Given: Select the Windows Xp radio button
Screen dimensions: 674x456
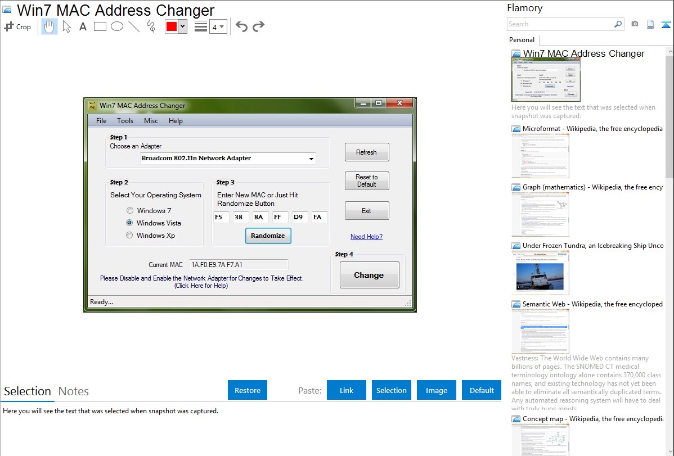Looking at the screenshot, I should click(129, 235).
